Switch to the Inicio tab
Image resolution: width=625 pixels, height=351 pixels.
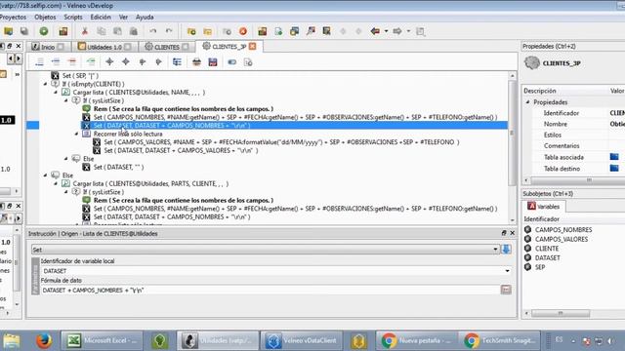point(48,47)
